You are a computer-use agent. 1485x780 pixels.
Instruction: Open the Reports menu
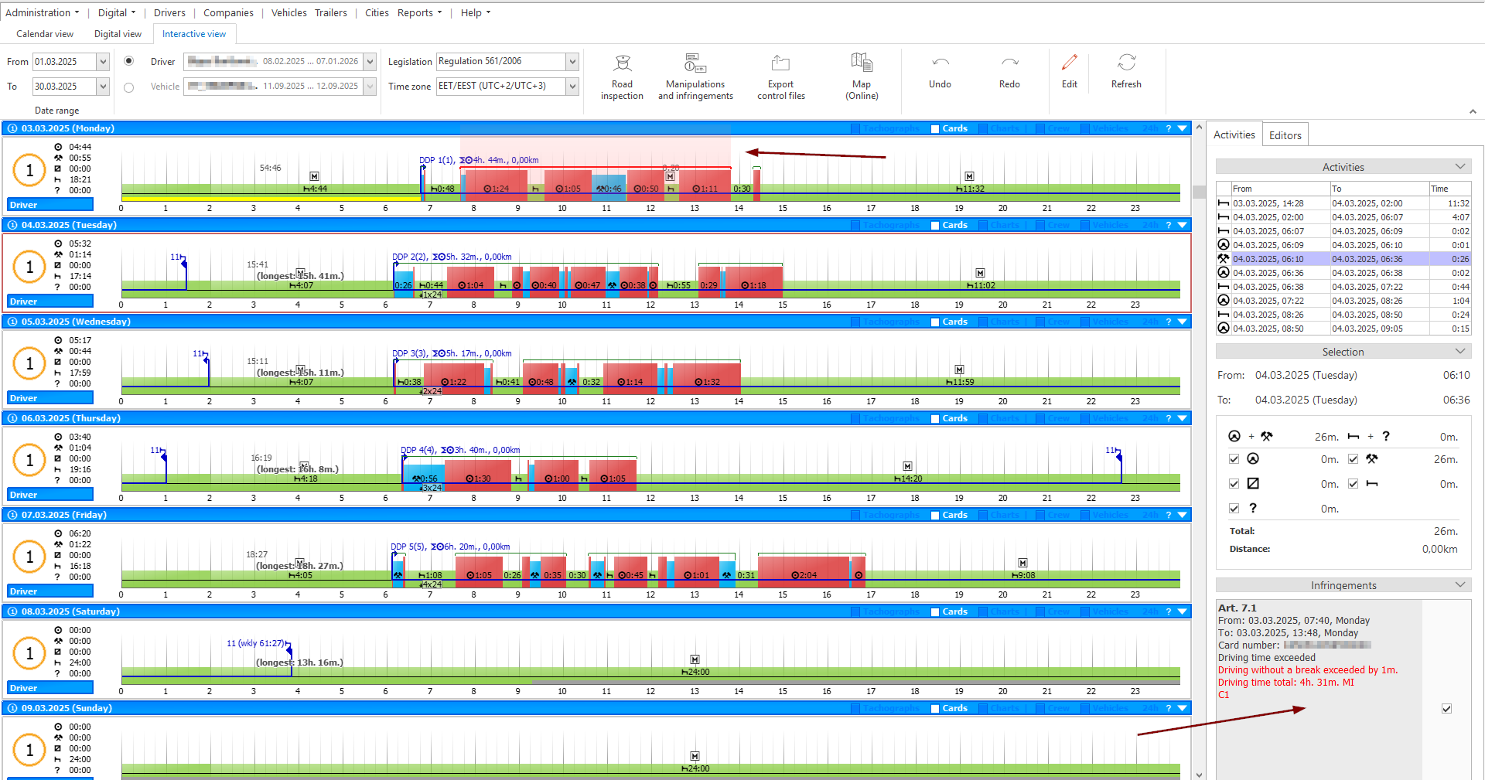(419, 13)
